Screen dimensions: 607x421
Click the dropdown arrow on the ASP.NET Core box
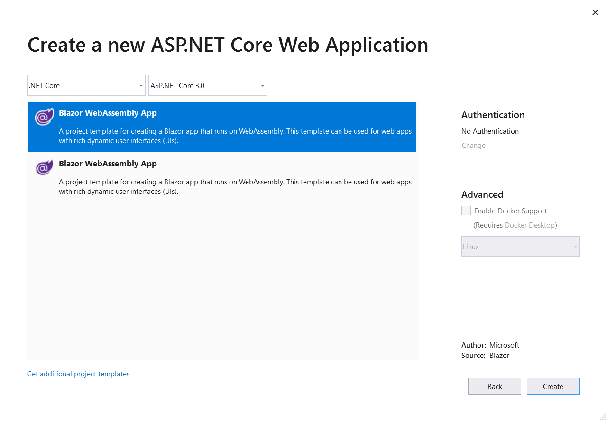point(262,85)
